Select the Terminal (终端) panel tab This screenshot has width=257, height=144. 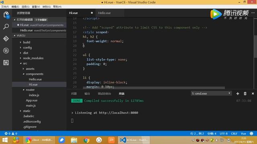tap(121, 94)
